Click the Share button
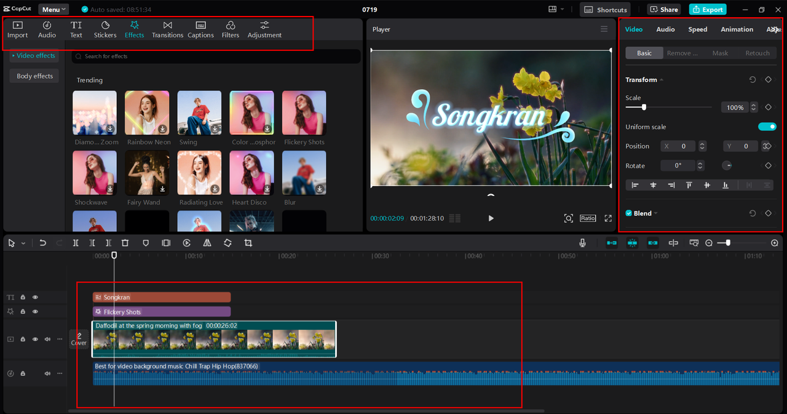 tap(663, 10)
